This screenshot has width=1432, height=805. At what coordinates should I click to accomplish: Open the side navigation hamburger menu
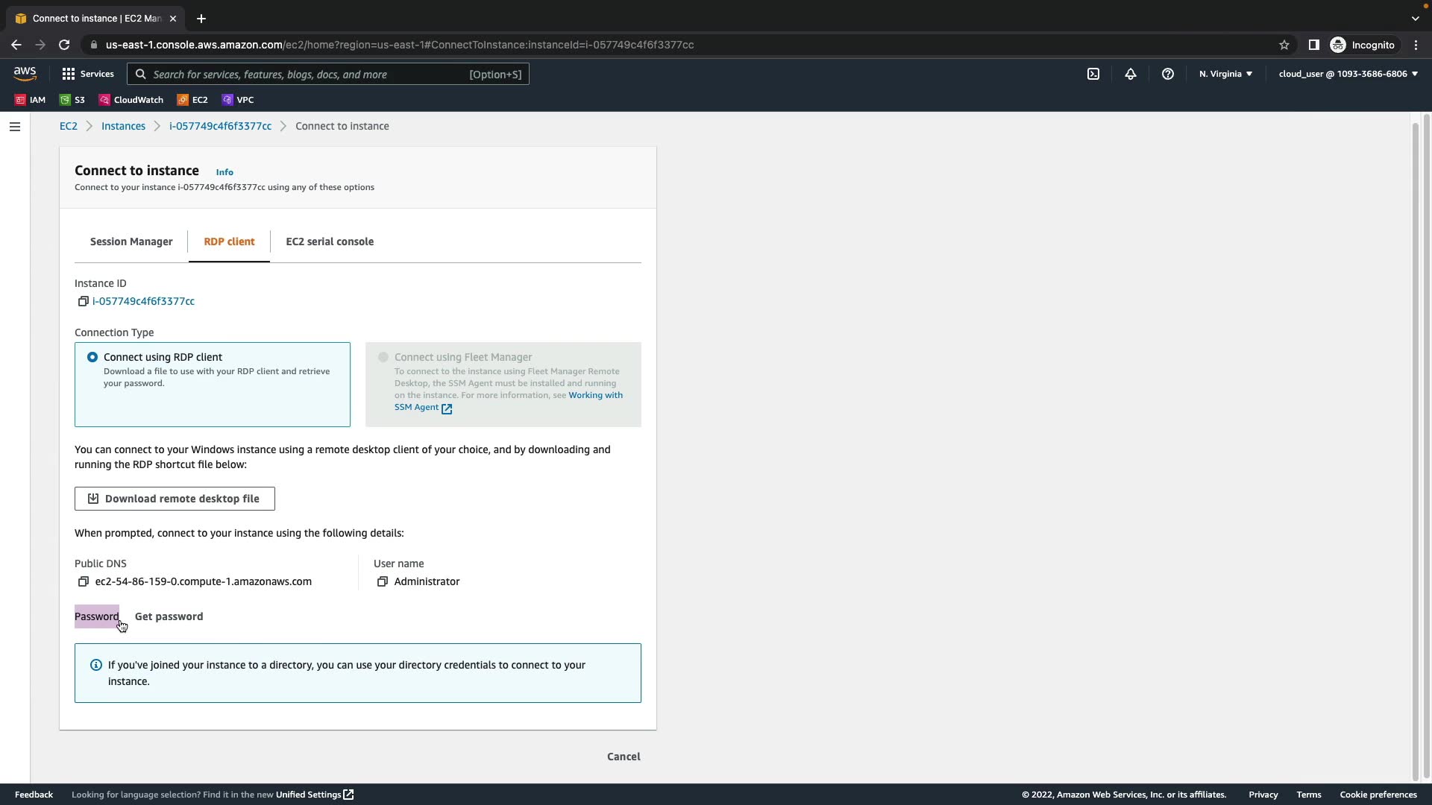tap(14, 127)
